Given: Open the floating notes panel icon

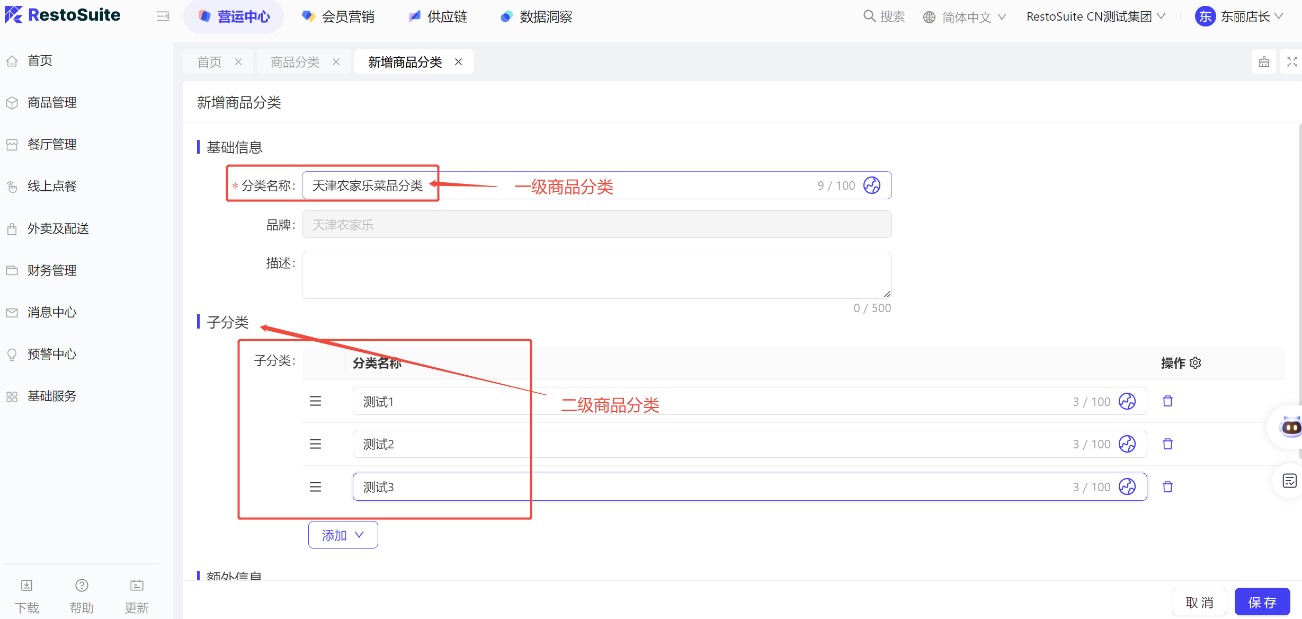Looking at the screenshot, I should [x=1290, y=481].
